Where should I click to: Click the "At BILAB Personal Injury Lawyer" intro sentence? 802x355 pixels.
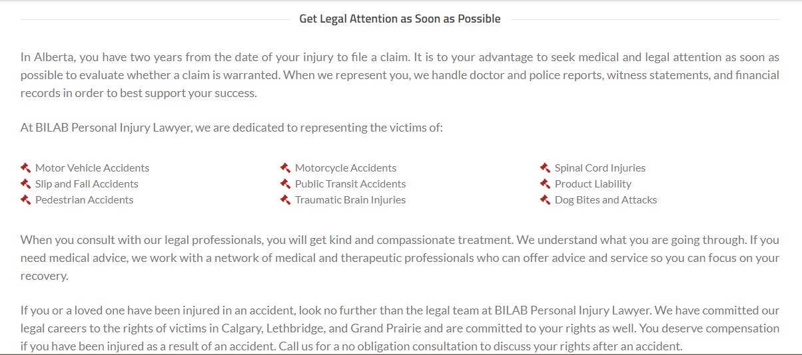click(x=231, y=128)
